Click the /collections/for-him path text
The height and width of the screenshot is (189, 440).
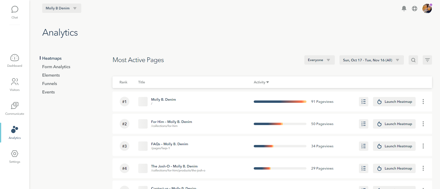(164, 126)
